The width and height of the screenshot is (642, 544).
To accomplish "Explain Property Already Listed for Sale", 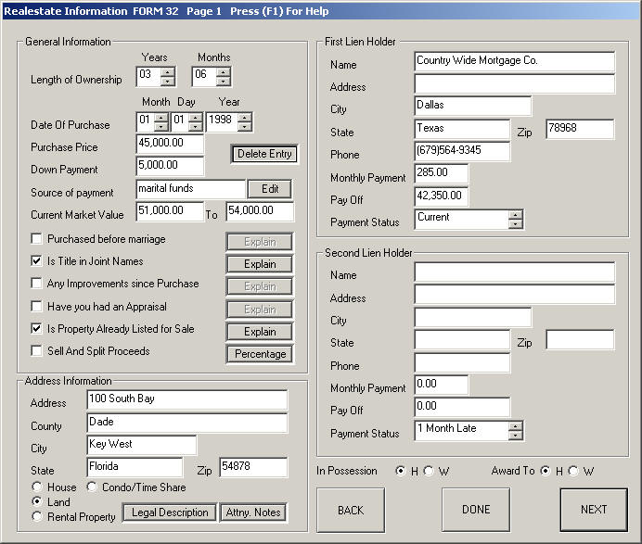I will [x=260, y=332].
